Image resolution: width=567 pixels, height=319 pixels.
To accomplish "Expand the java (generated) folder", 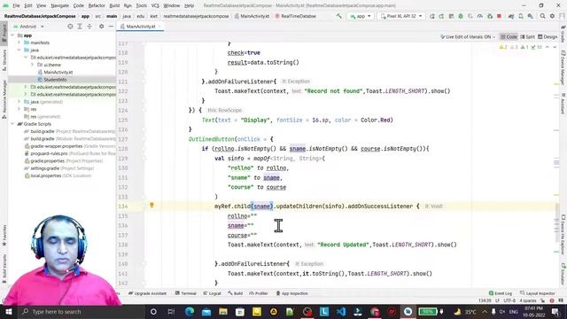I will (19, 102).
